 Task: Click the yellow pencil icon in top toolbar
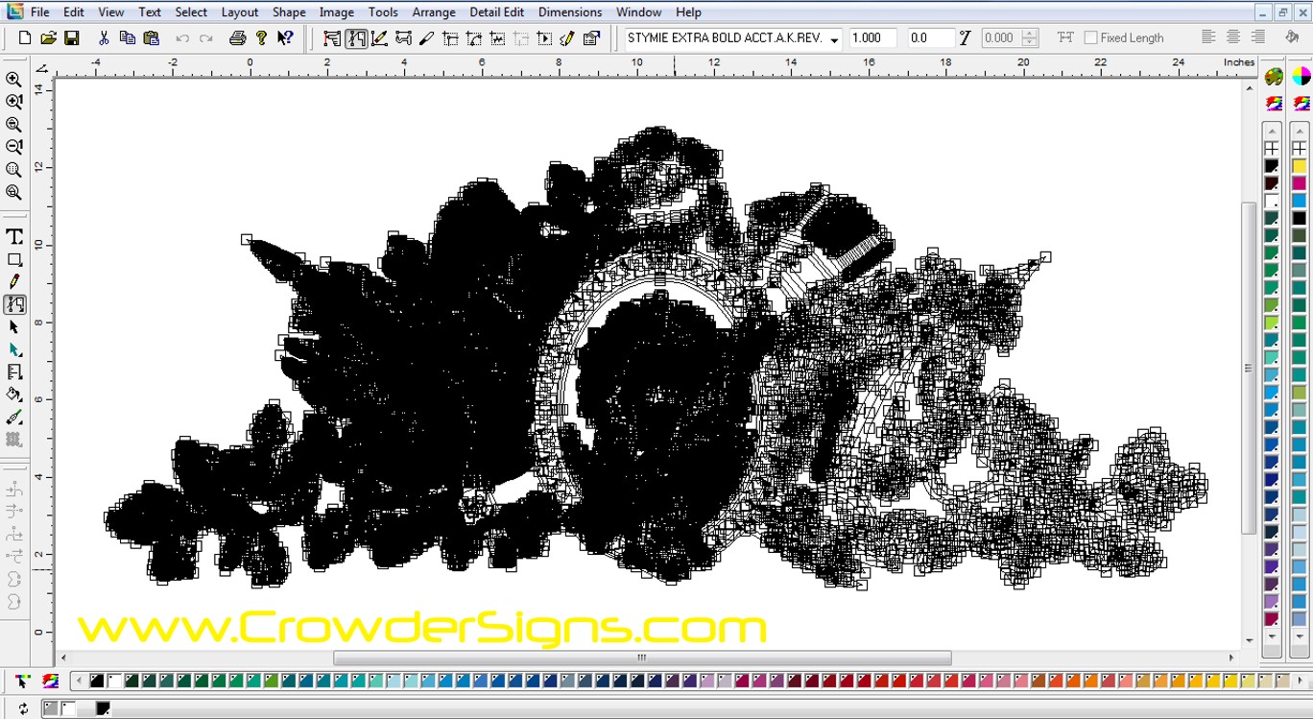(x=567, y=38)
